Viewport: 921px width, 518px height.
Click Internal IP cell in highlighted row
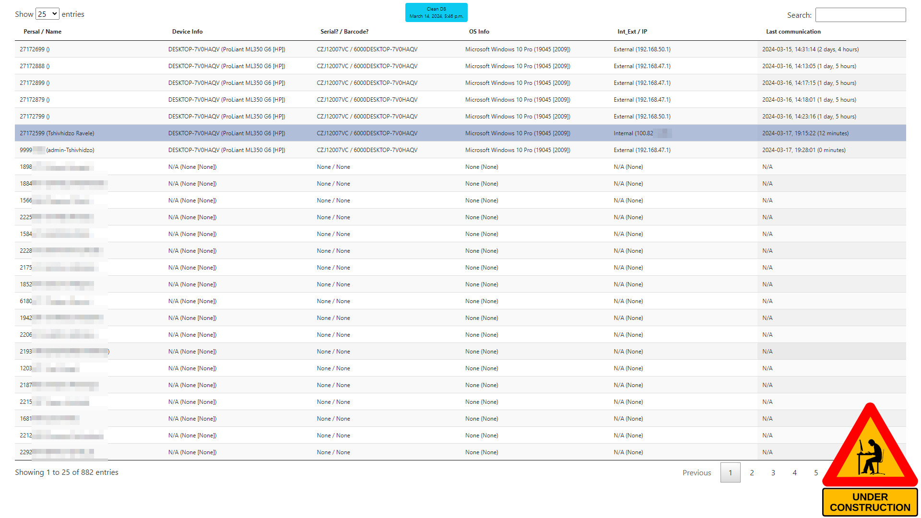click(633, 133)
